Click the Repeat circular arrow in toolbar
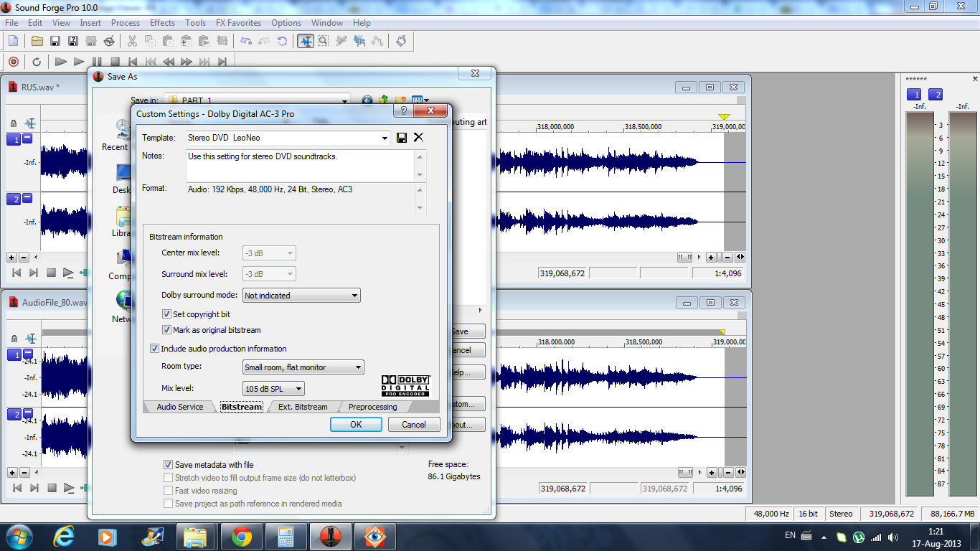 click(x=283, y=41)
